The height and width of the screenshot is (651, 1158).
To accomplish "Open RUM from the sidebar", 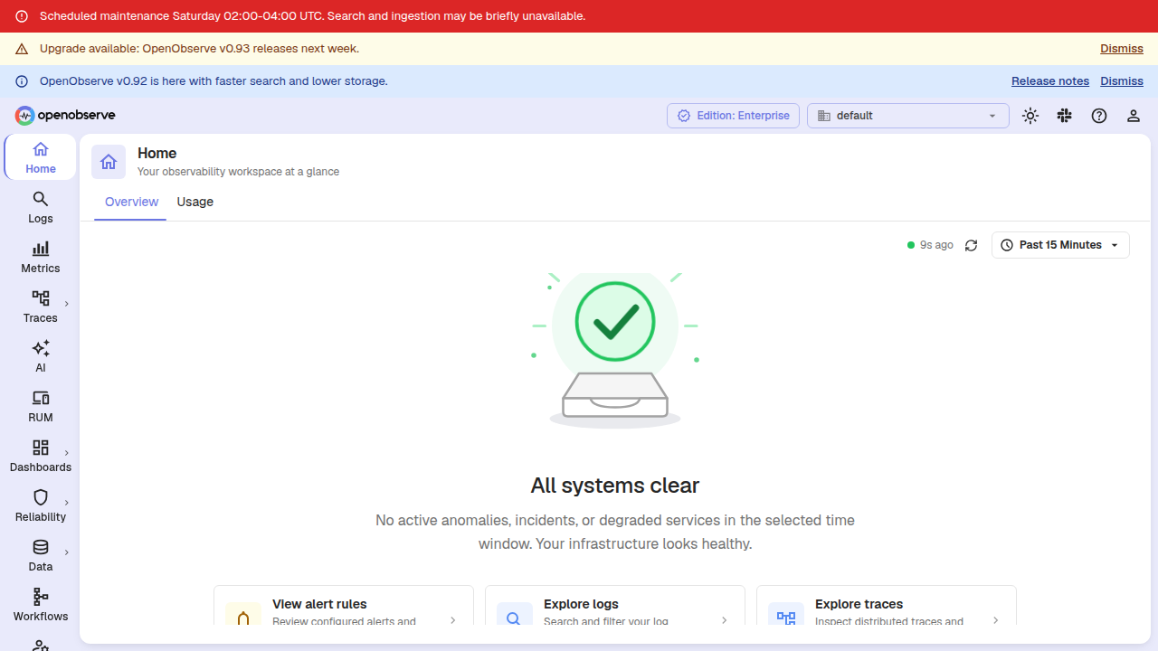I will click(41, 406).
